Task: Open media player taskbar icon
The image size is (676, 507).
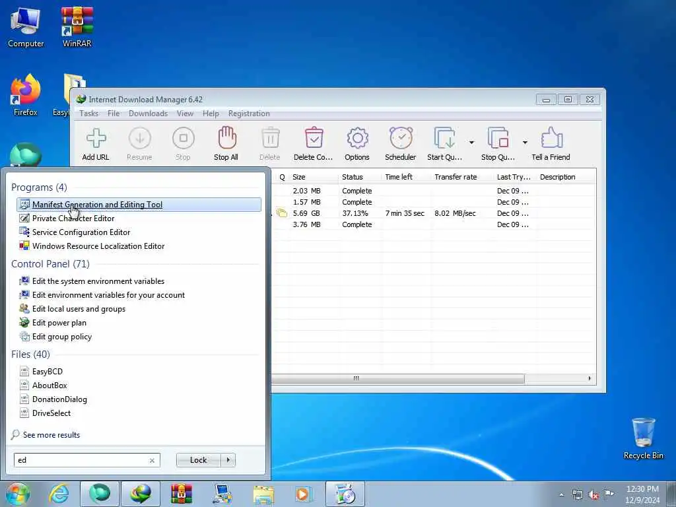Action: [304, 494]
